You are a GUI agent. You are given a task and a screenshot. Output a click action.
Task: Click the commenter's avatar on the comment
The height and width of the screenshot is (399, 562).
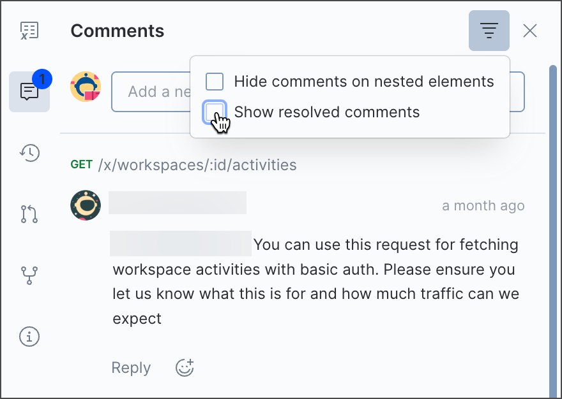coord(86,205)
